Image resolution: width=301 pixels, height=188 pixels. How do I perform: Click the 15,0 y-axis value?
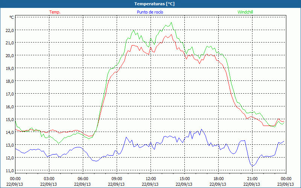[10, 119]
